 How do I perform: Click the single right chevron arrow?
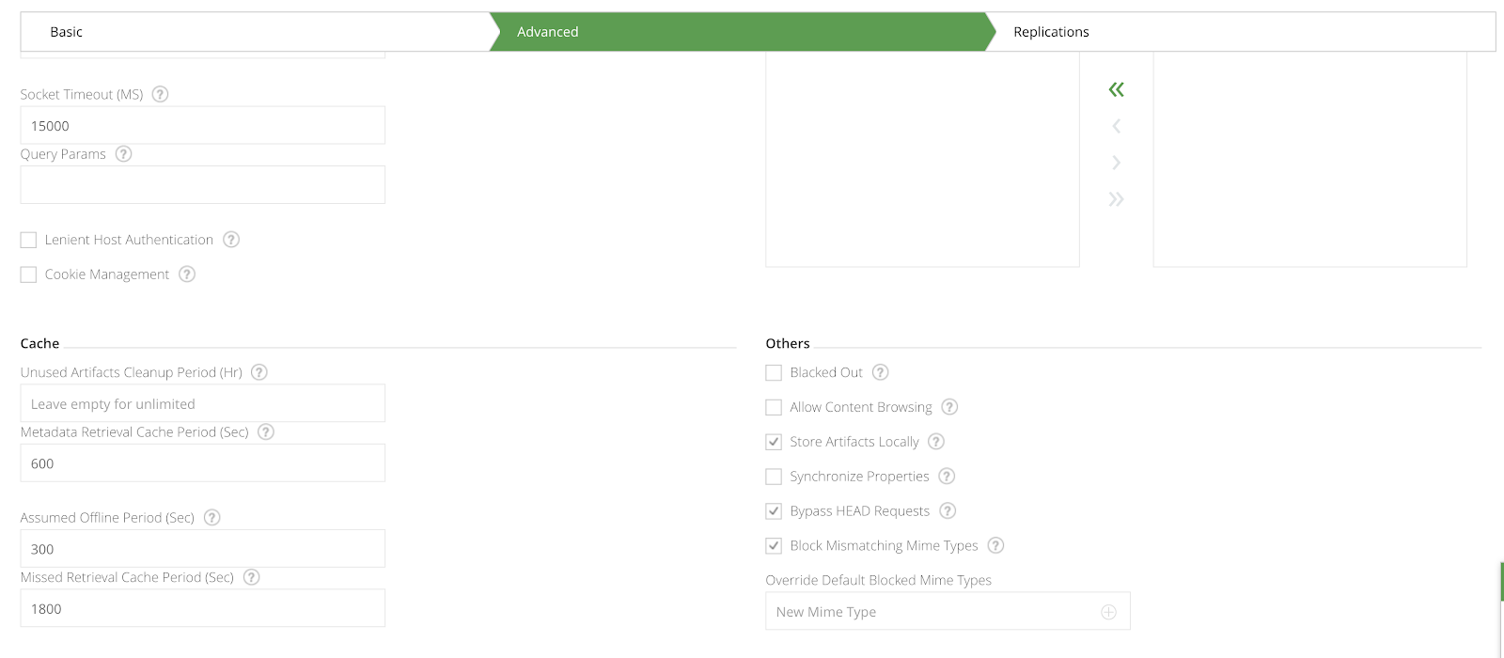1116,163
